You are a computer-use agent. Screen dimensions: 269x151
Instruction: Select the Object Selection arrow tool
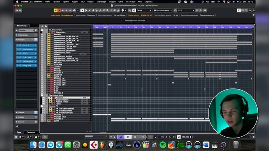(82, 10)
